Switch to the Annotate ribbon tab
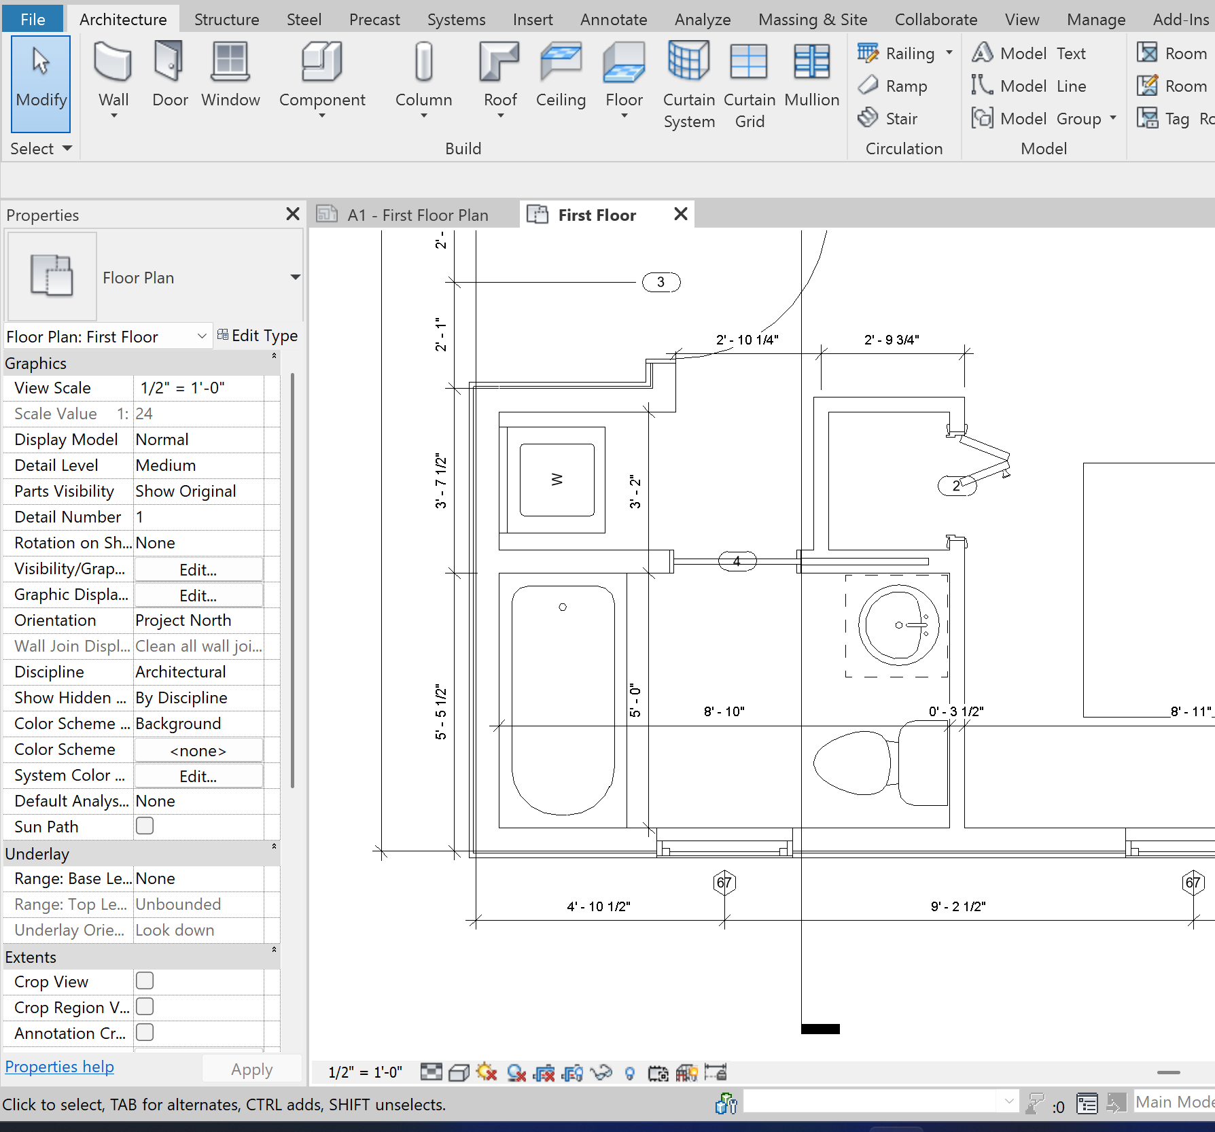Image resolution: width=1215 pixels, height=1132 pixels. coord(614,19)
